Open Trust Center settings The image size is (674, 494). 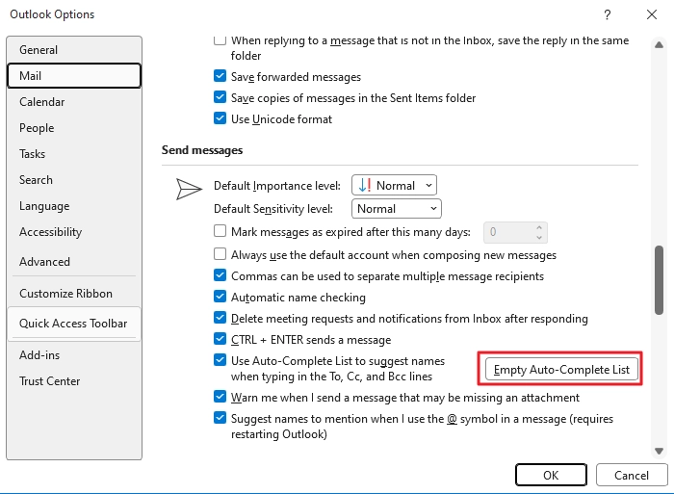pos(74,381)
